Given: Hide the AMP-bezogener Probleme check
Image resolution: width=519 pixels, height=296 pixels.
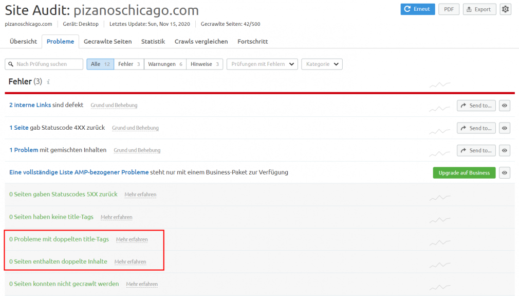Looking at the screenshot, I should [x=505, y=172].
